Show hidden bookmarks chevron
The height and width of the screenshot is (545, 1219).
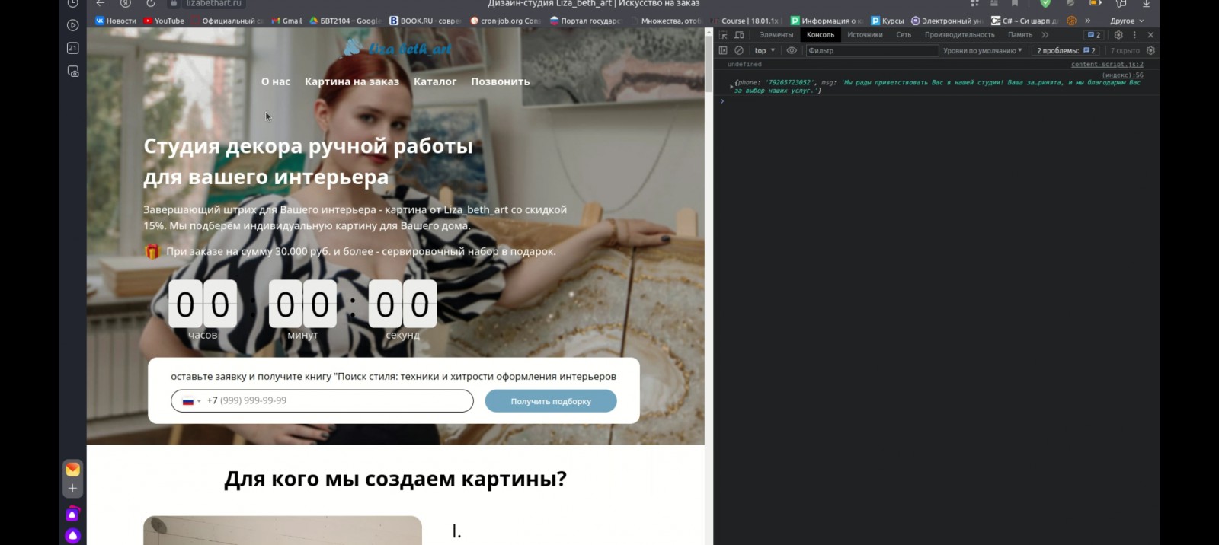coord(1087,21)
